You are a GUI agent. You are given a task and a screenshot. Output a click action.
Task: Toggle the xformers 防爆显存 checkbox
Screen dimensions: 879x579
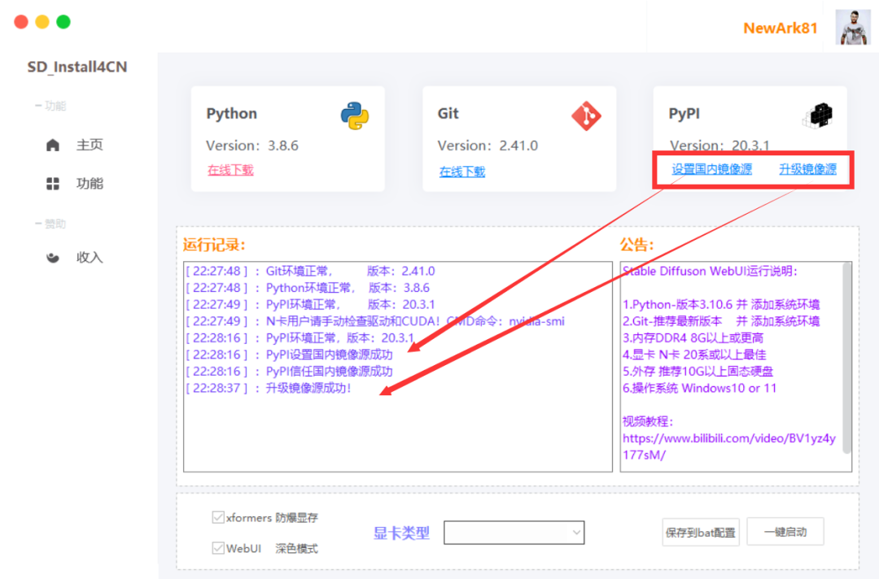[x=218, y=517]
